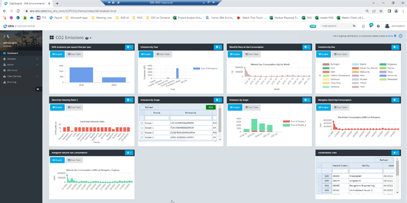Open the Chrome profile avatar icon
This screenshot has height=203, width=407.
click(x=396, y=11)
